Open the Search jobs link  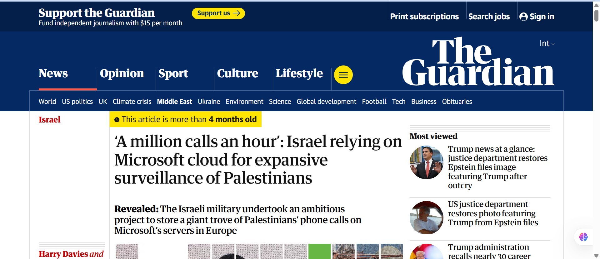(x=489, y=17)
